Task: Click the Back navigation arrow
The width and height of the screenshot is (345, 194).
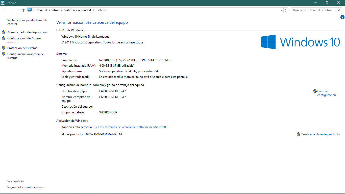Action: [x=5, y=10]
